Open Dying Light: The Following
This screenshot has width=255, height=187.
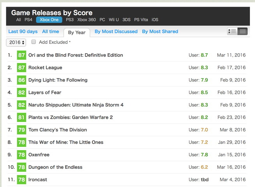point(58,80)
